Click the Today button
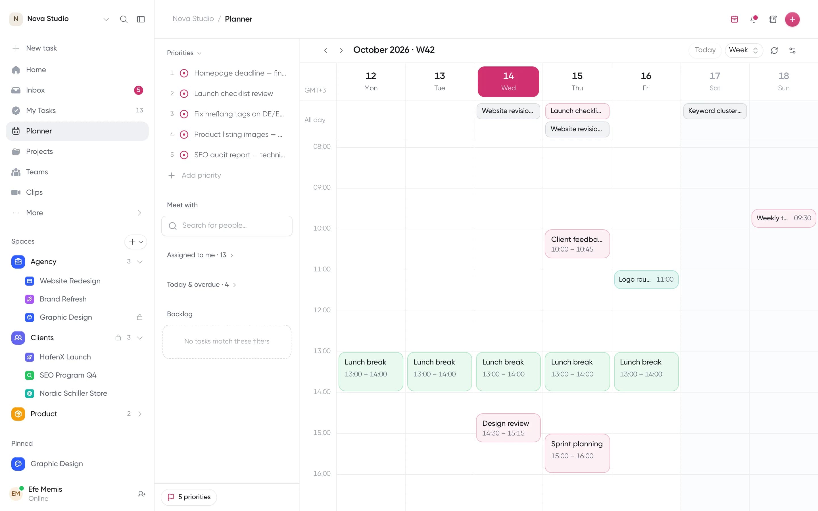The image size is (818, 511). coord(705,50)
